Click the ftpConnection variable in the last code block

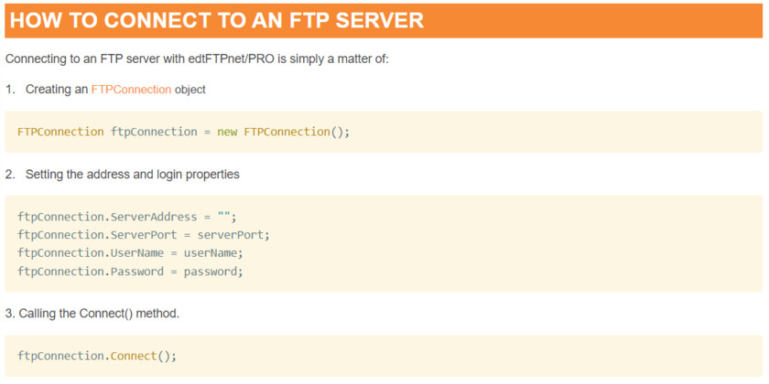click(x=60, y=356)
